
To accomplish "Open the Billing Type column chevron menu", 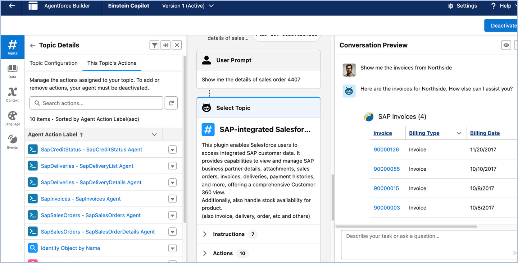I will [x=459, y=133].
